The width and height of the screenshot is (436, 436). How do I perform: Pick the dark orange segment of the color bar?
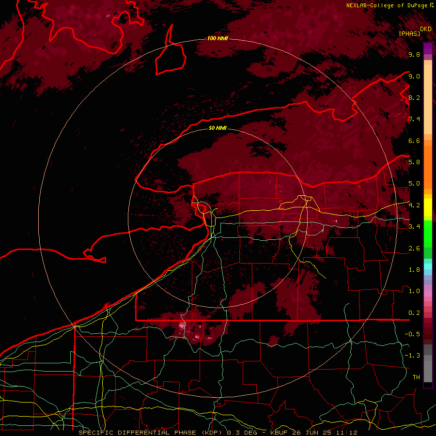pos(428,167)
